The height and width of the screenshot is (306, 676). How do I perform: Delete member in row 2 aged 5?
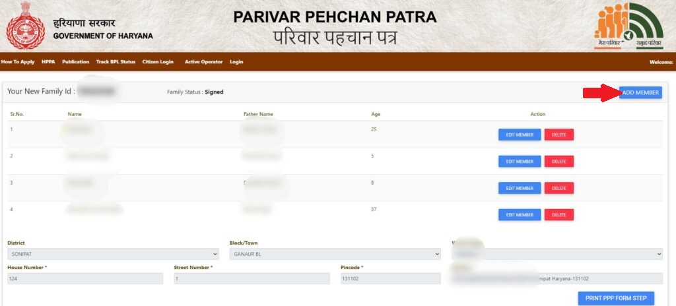558,162
